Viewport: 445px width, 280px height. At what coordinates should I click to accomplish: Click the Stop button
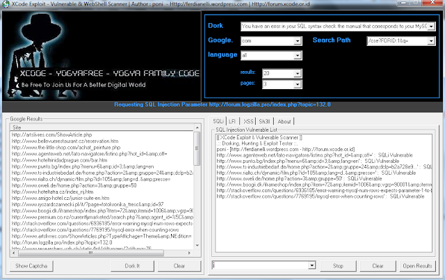tap(338, 266)
